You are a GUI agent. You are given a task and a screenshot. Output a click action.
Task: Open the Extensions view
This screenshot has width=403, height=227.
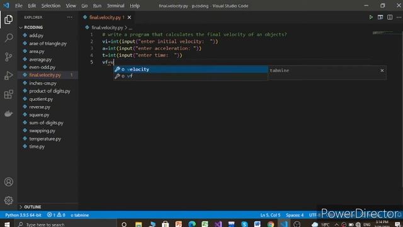pos(8,94)
